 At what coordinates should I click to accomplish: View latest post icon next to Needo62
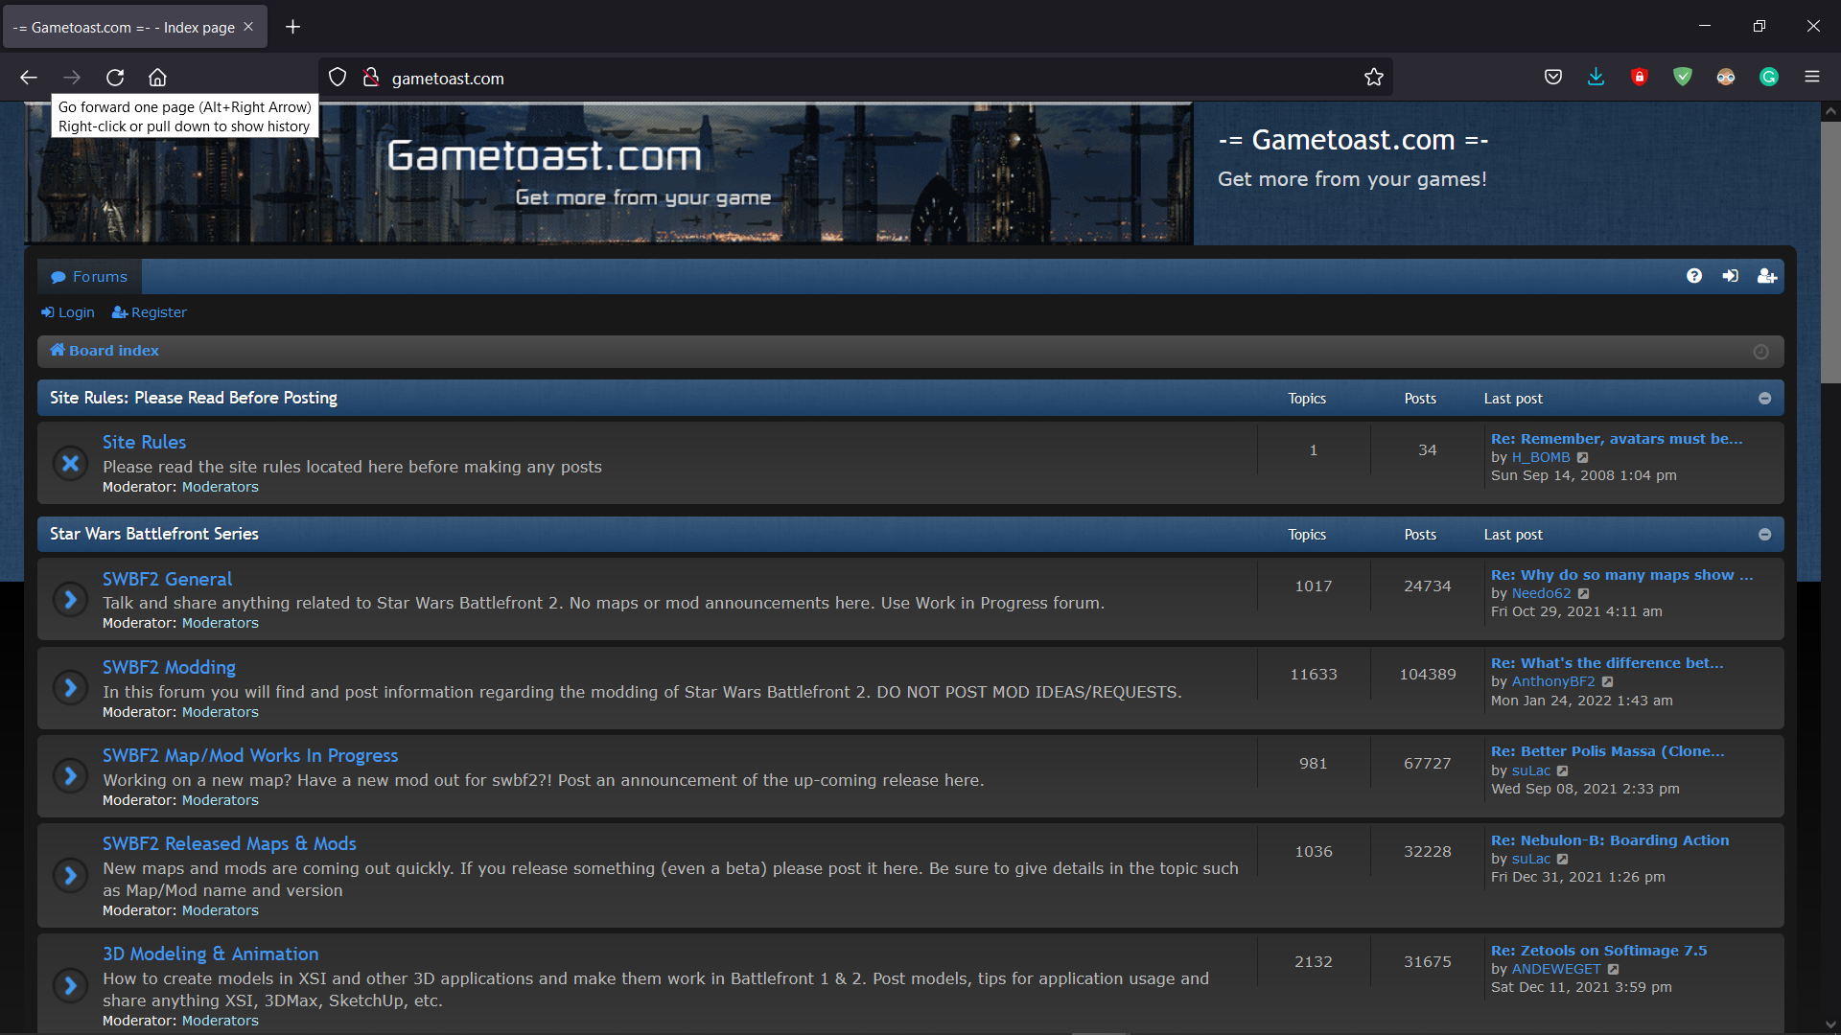coord(1584,594)
